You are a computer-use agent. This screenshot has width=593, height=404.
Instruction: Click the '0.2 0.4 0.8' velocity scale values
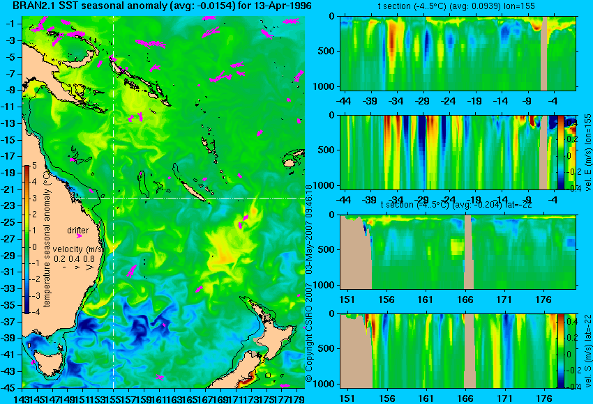pos(74,259)
